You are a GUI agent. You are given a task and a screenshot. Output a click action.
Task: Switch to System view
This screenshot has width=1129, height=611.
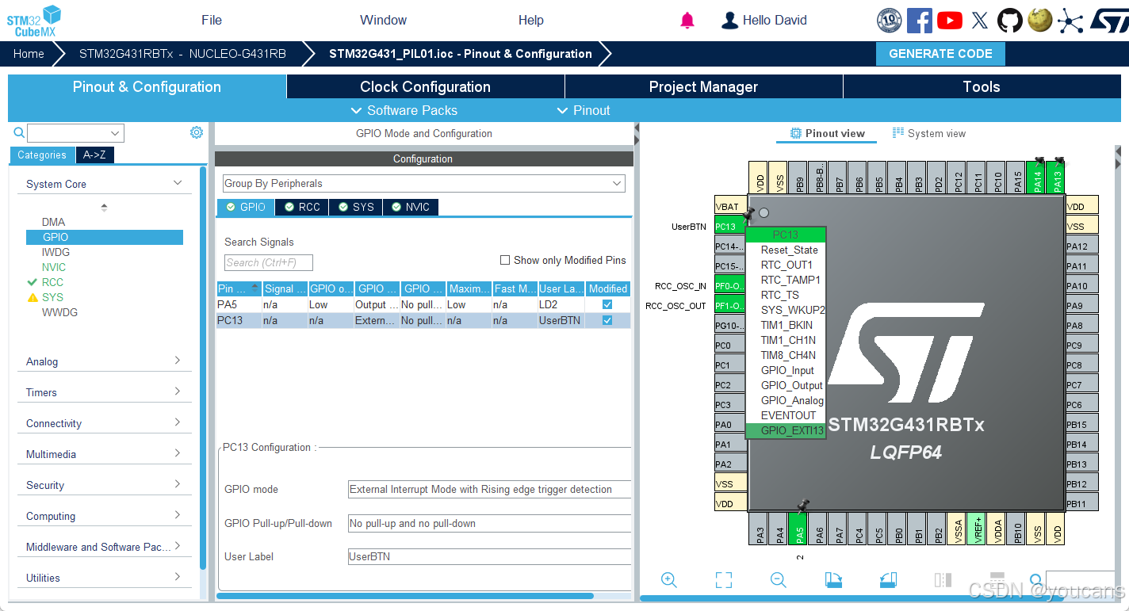[929, 133]
